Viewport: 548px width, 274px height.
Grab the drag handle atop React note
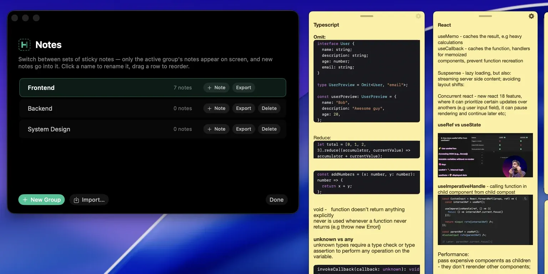coord(485,16)
